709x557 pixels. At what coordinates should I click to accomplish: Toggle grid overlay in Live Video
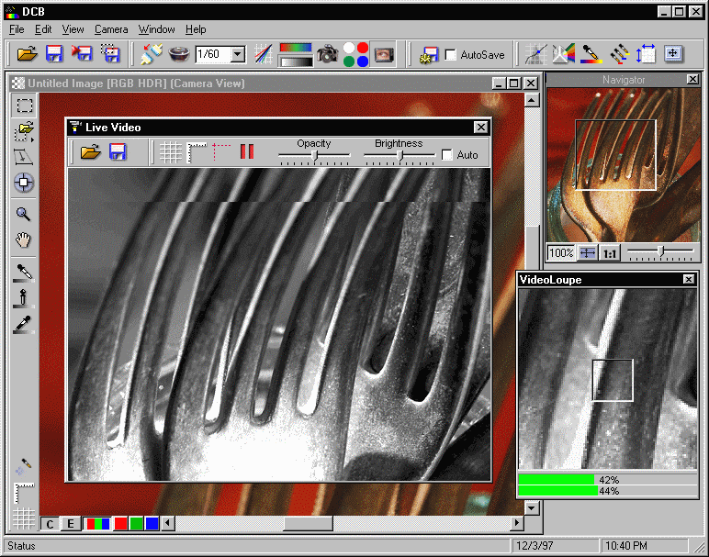pyautogui.click(x=171, y=152)
